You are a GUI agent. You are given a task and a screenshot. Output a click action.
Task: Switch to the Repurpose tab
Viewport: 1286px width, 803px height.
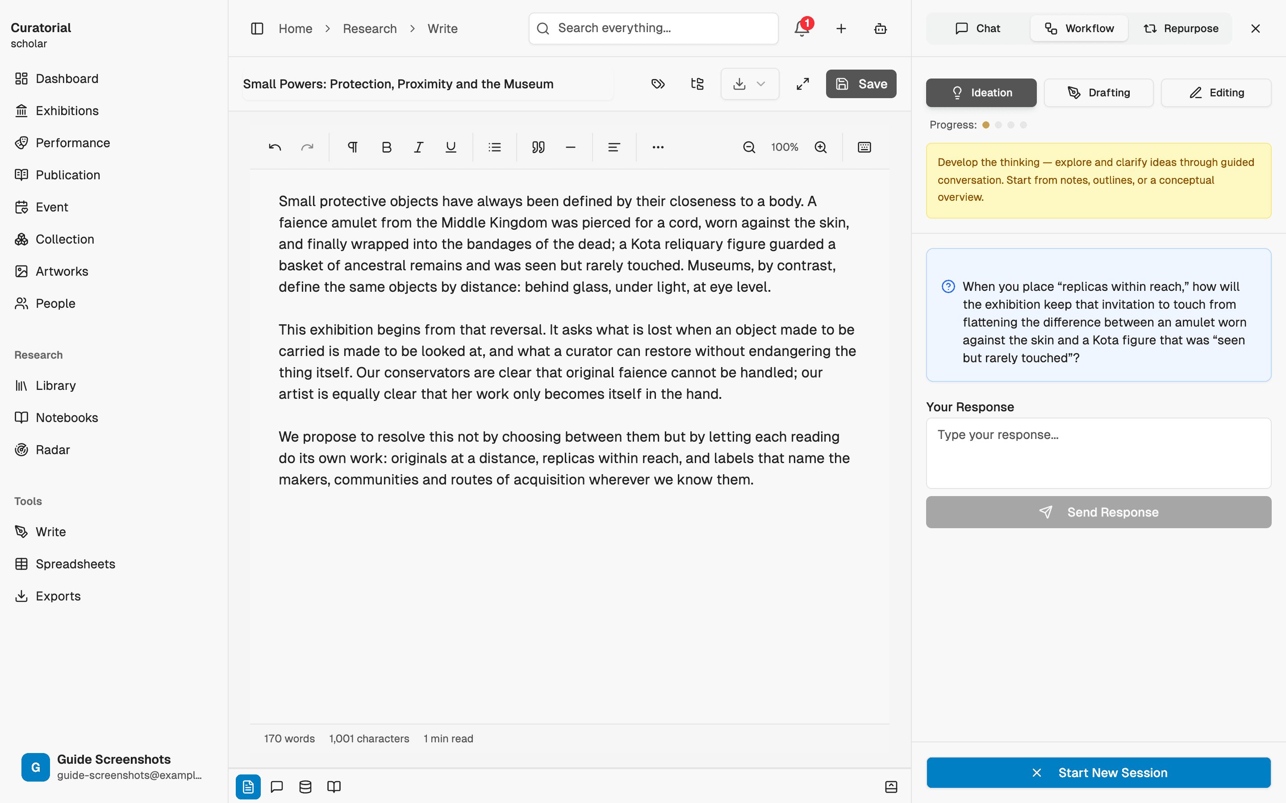pos(1181,29)
